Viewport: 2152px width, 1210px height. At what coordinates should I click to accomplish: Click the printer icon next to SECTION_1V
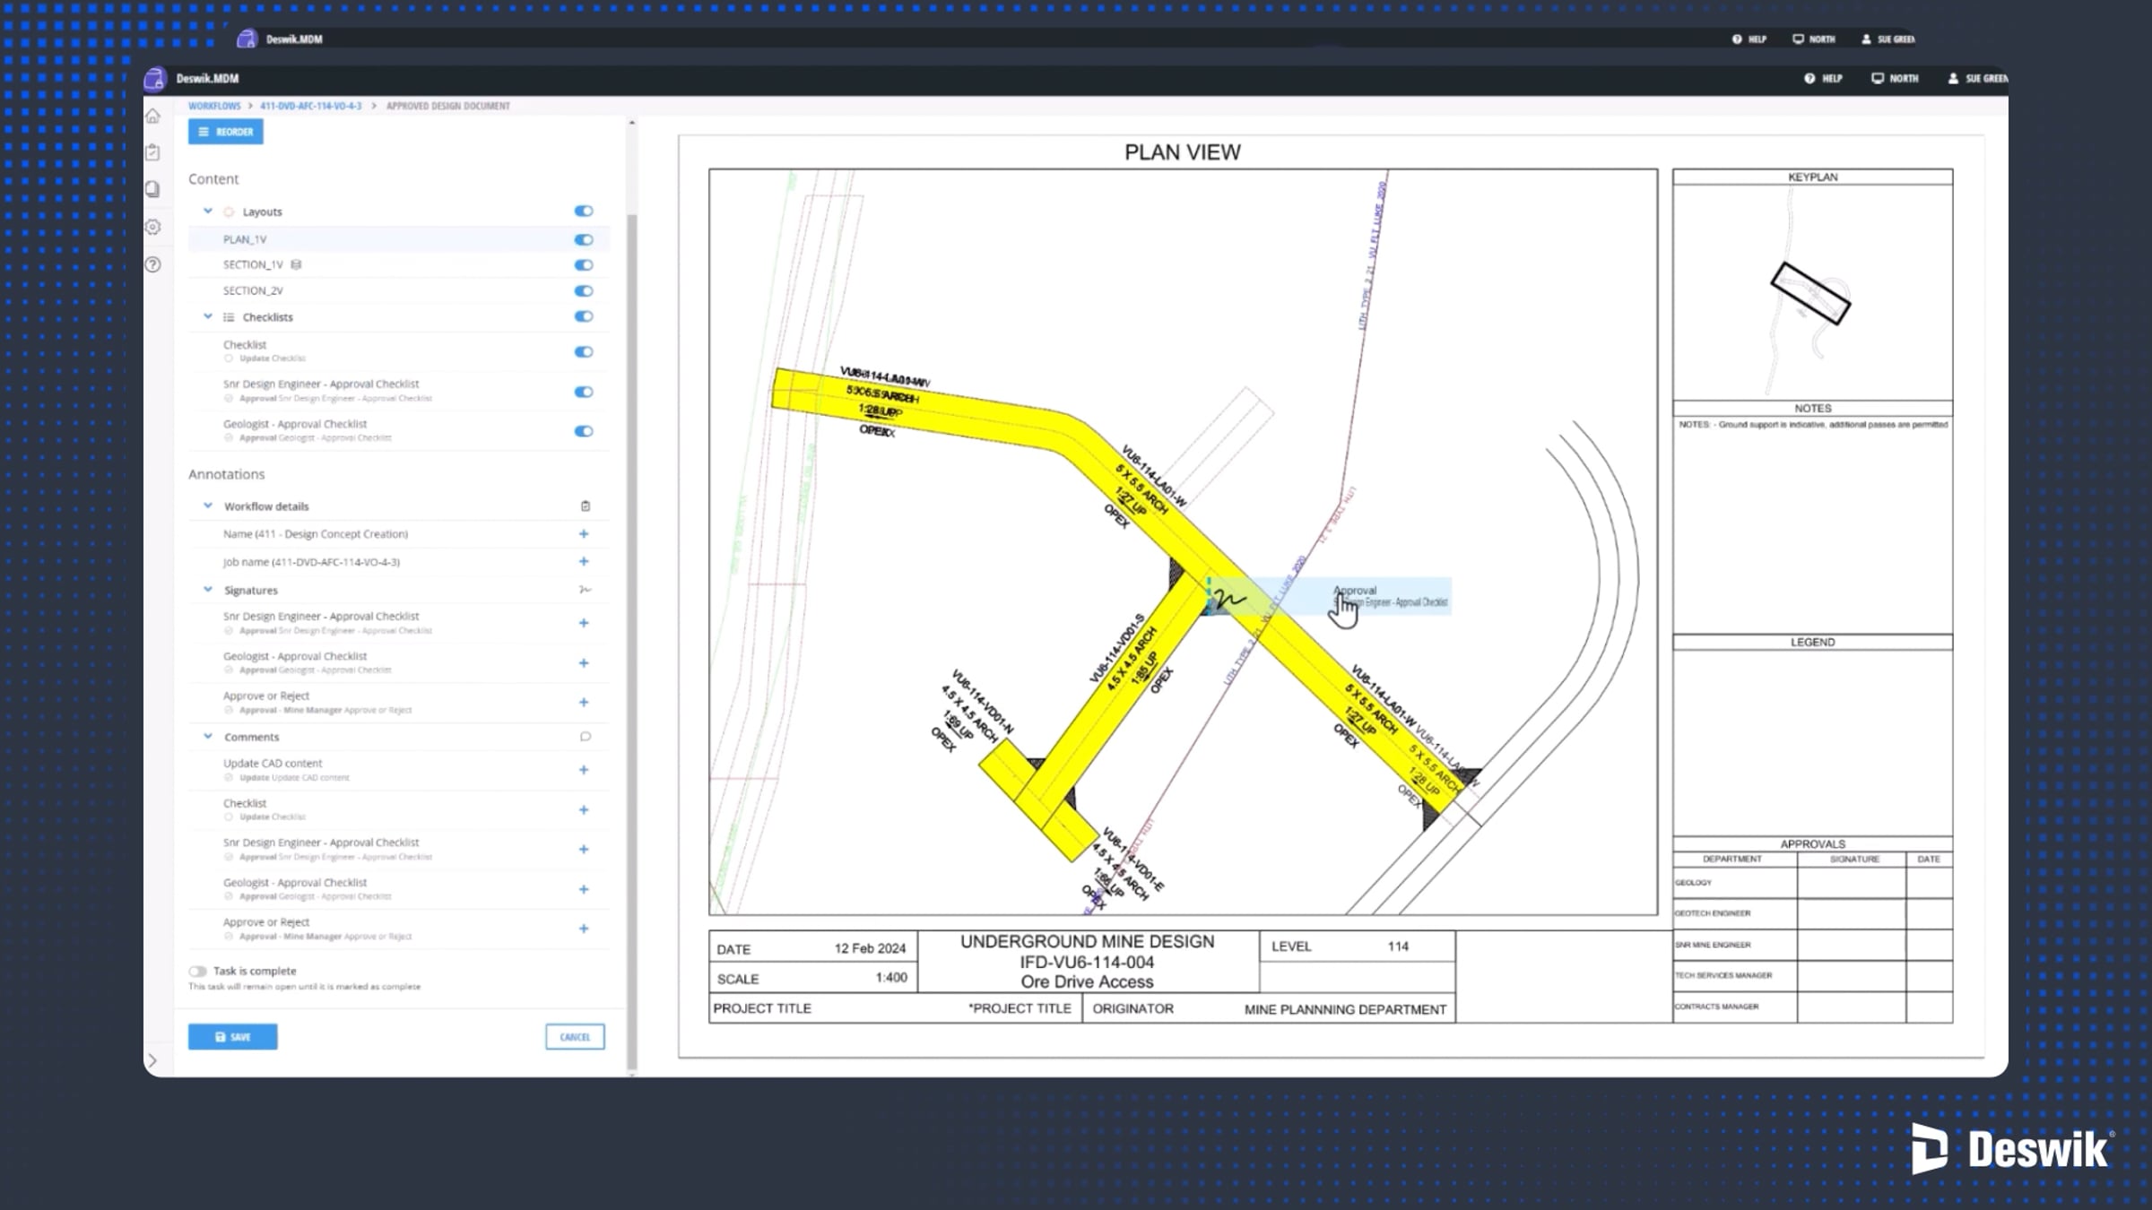tap(297, 264)
